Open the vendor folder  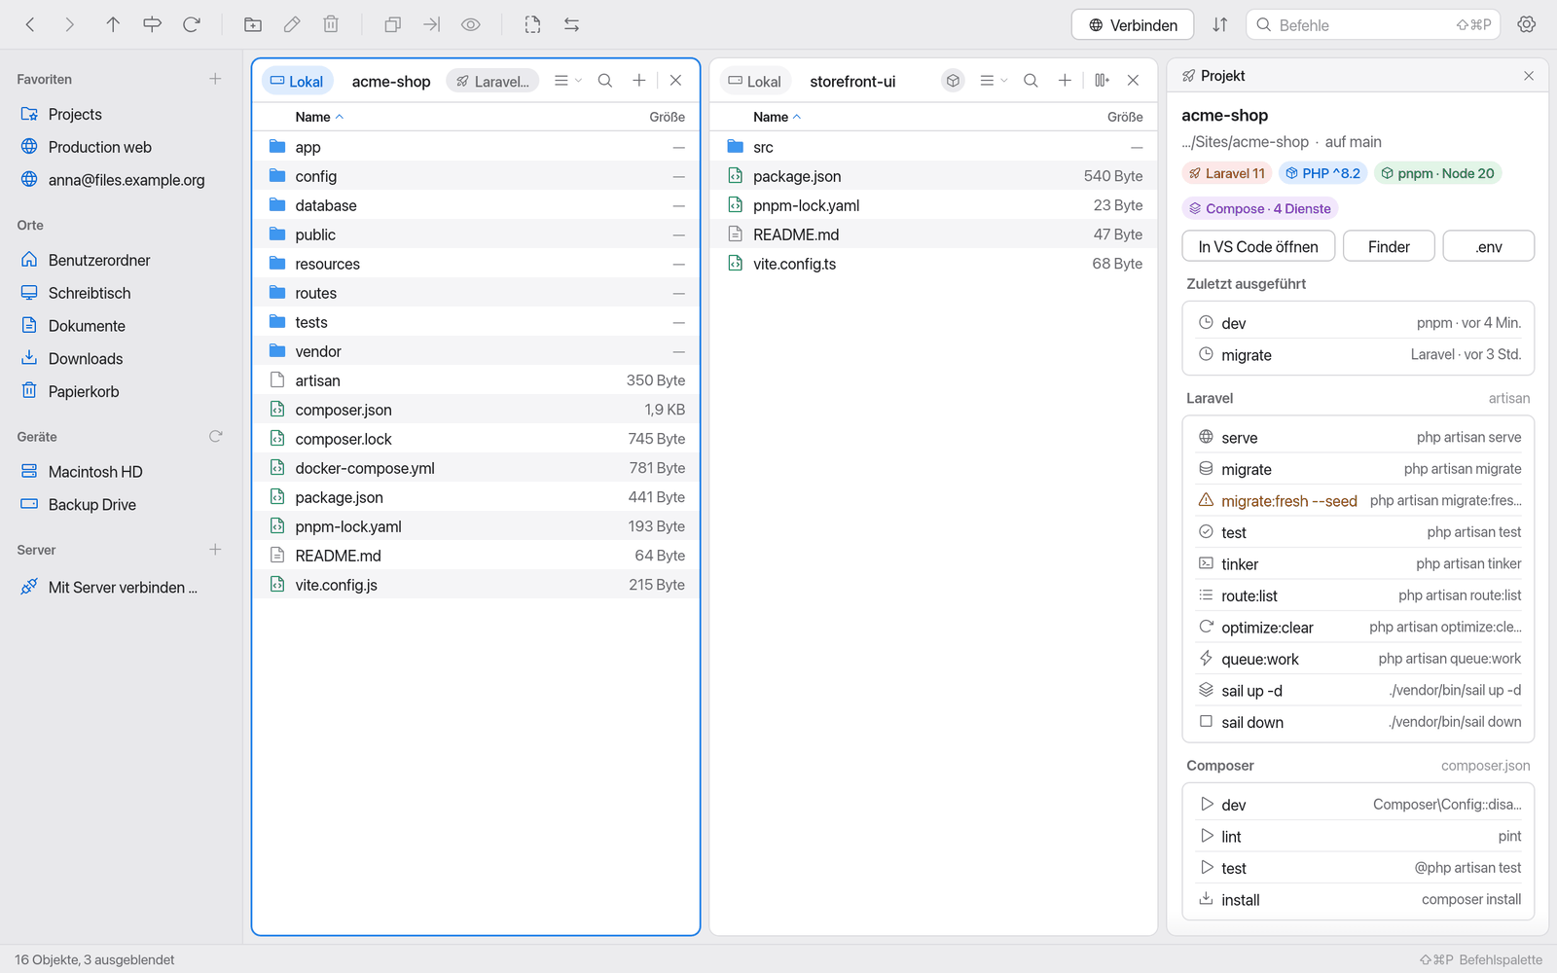[476, 351]
